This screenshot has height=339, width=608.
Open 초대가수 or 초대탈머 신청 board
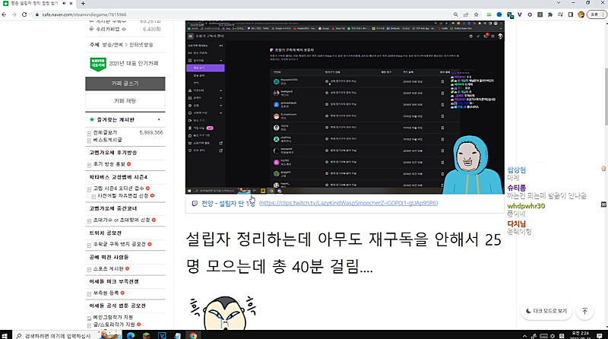[x=122, y=220]
